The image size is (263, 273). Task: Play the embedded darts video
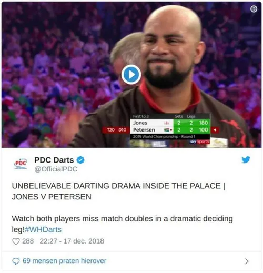tap(131, 75)
